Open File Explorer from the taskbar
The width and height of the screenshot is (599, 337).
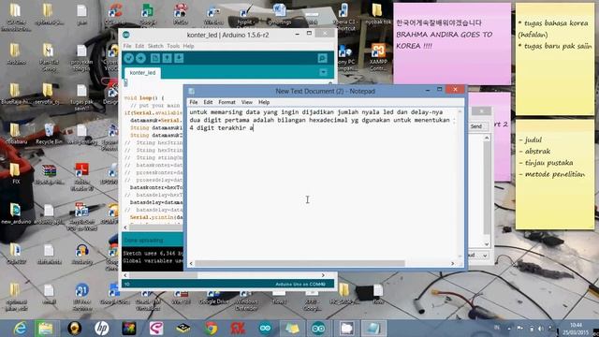click(x=46, y=329)
